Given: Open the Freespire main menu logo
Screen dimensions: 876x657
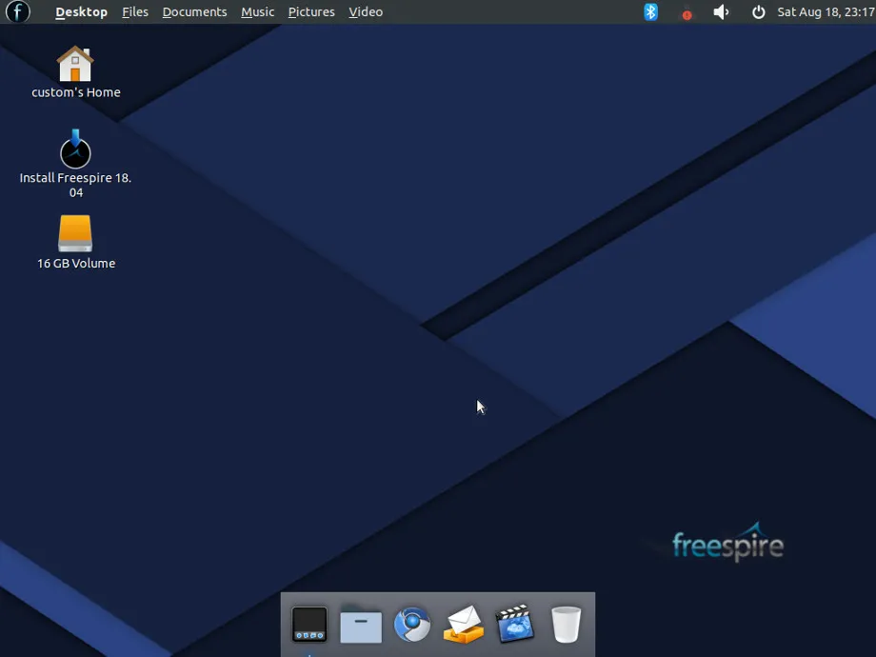Looking at the screenshot, I should pyautogui.click(x=18, y=11).
